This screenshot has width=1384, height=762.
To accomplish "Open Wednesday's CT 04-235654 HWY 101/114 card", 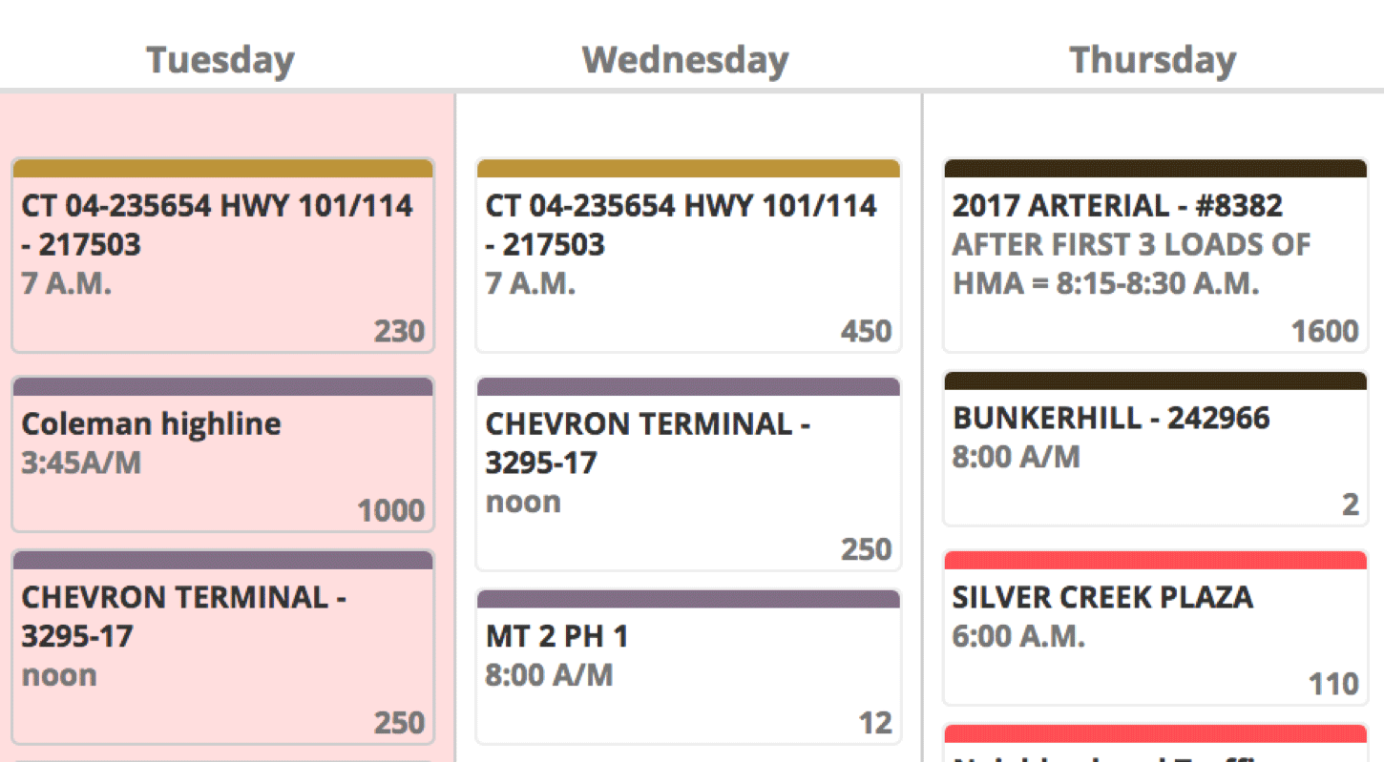I will pos(688,256).
